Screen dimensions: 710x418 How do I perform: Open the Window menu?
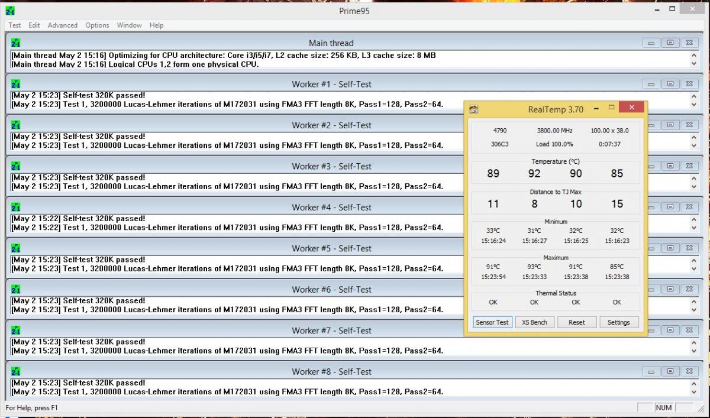[129, 25]
